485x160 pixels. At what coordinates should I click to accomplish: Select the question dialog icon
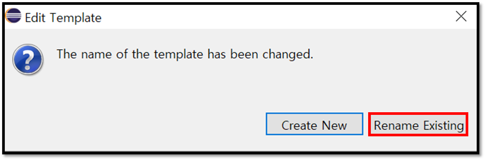click(28, 59)
